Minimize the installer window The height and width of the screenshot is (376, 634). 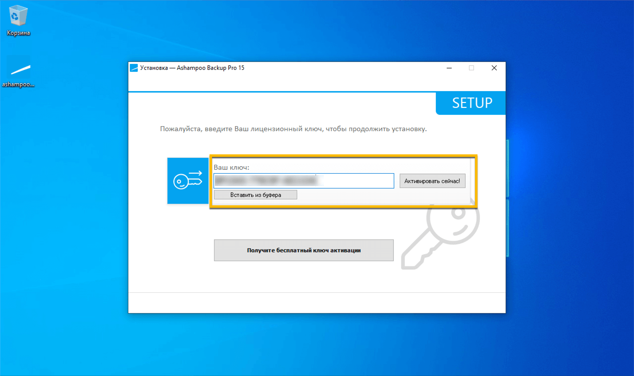click(x=449, y=68)
